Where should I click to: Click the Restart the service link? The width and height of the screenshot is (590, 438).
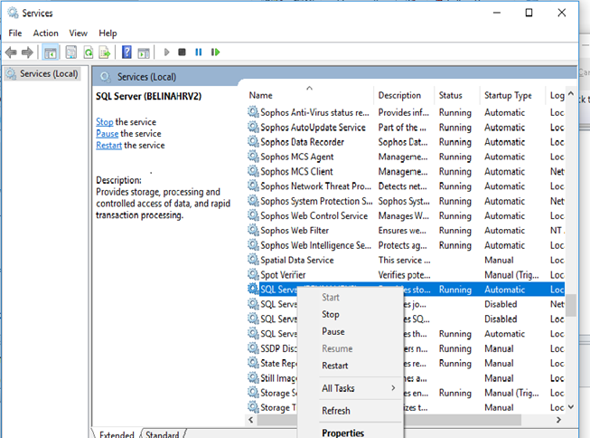[x=108, y=146]
